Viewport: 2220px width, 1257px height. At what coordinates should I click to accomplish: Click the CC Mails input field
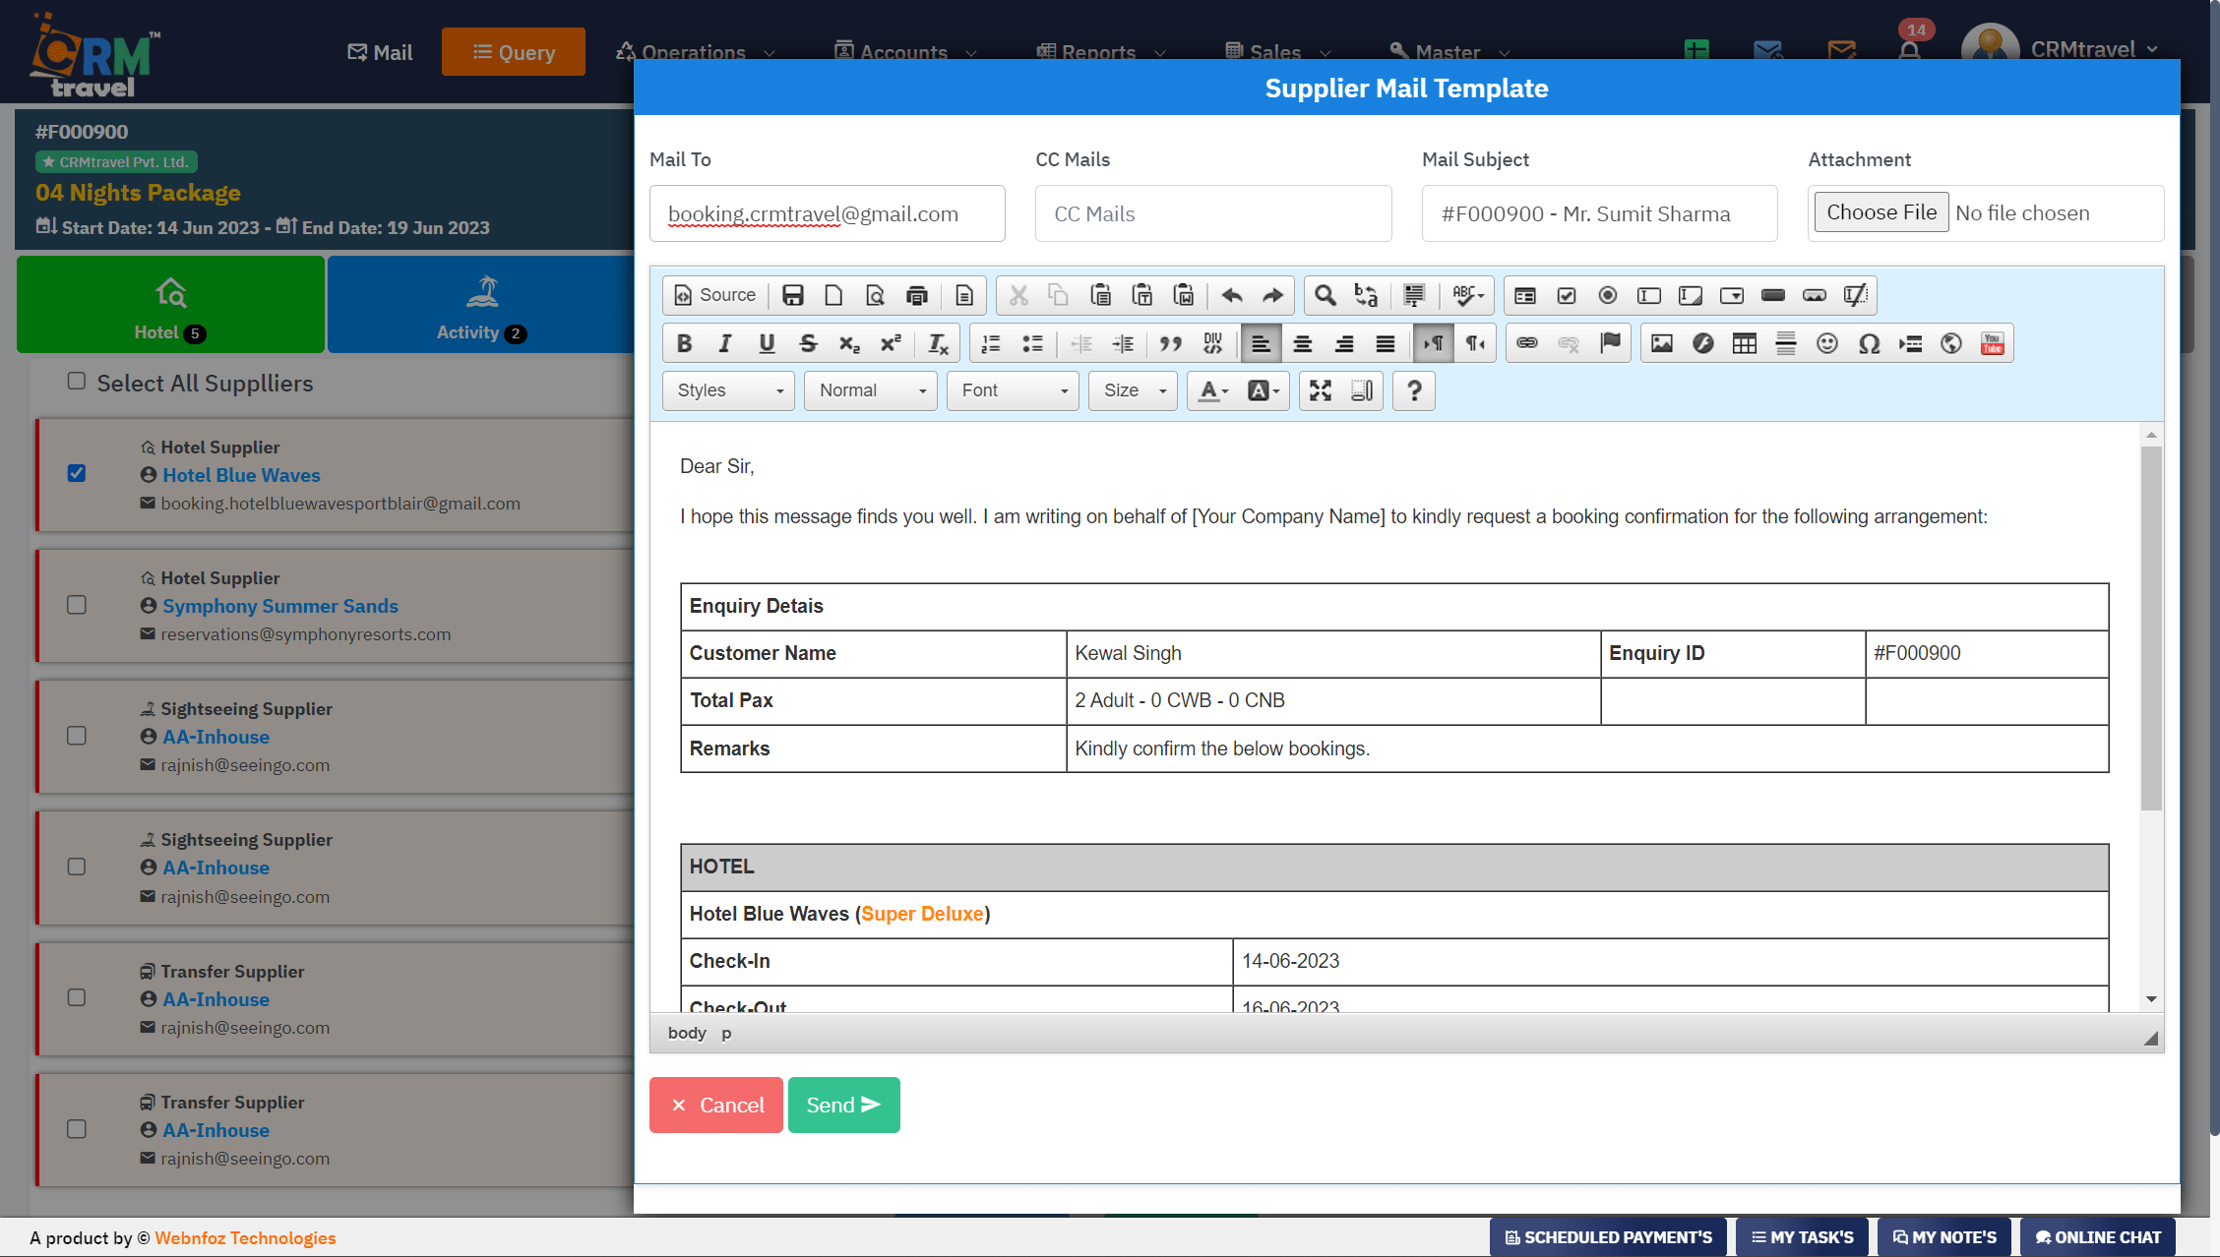point(1212,213)
